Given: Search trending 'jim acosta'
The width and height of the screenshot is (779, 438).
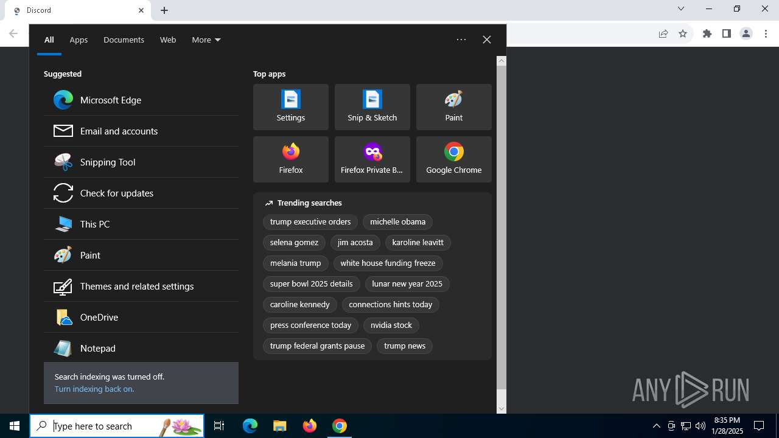Looking at the screenshot, I should click(355, 242).
